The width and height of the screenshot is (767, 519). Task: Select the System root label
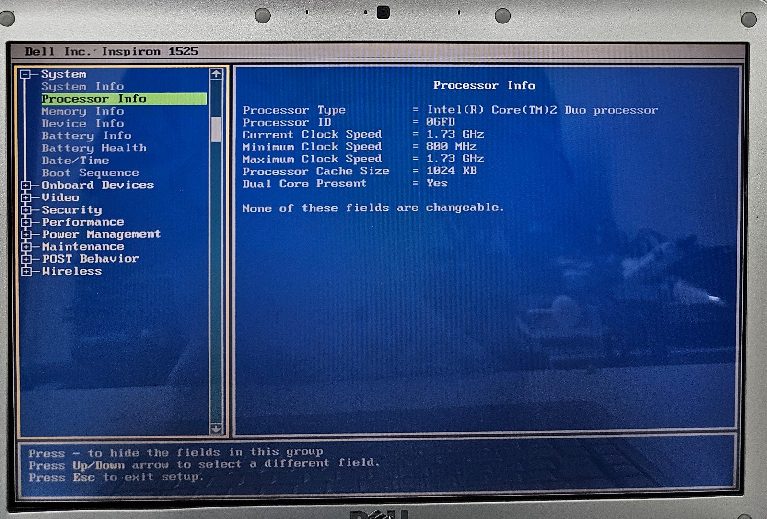64,74
